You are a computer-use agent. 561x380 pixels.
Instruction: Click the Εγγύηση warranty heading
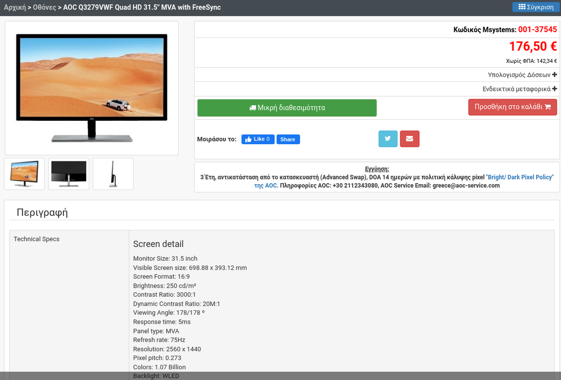click(x=377, y=169)
